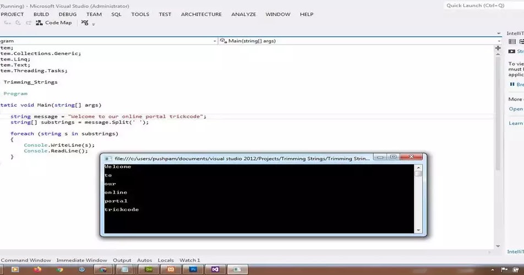Open the ARCHITECTURE menu
This screenshot has width=524, height=275.
click(x=201, y=14)
